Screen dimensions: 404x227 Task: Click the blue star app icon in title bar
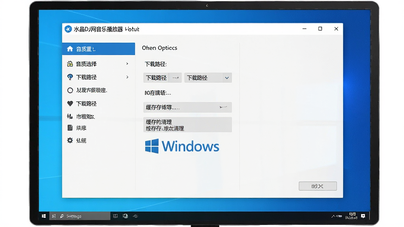(x=68, y=29)
